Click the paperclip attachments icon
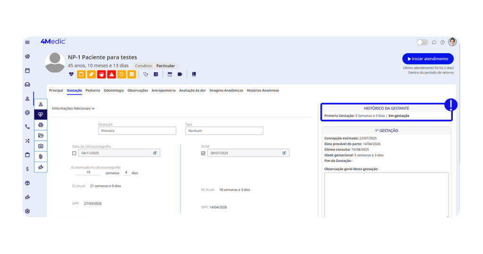 click(x=41, y=156)
